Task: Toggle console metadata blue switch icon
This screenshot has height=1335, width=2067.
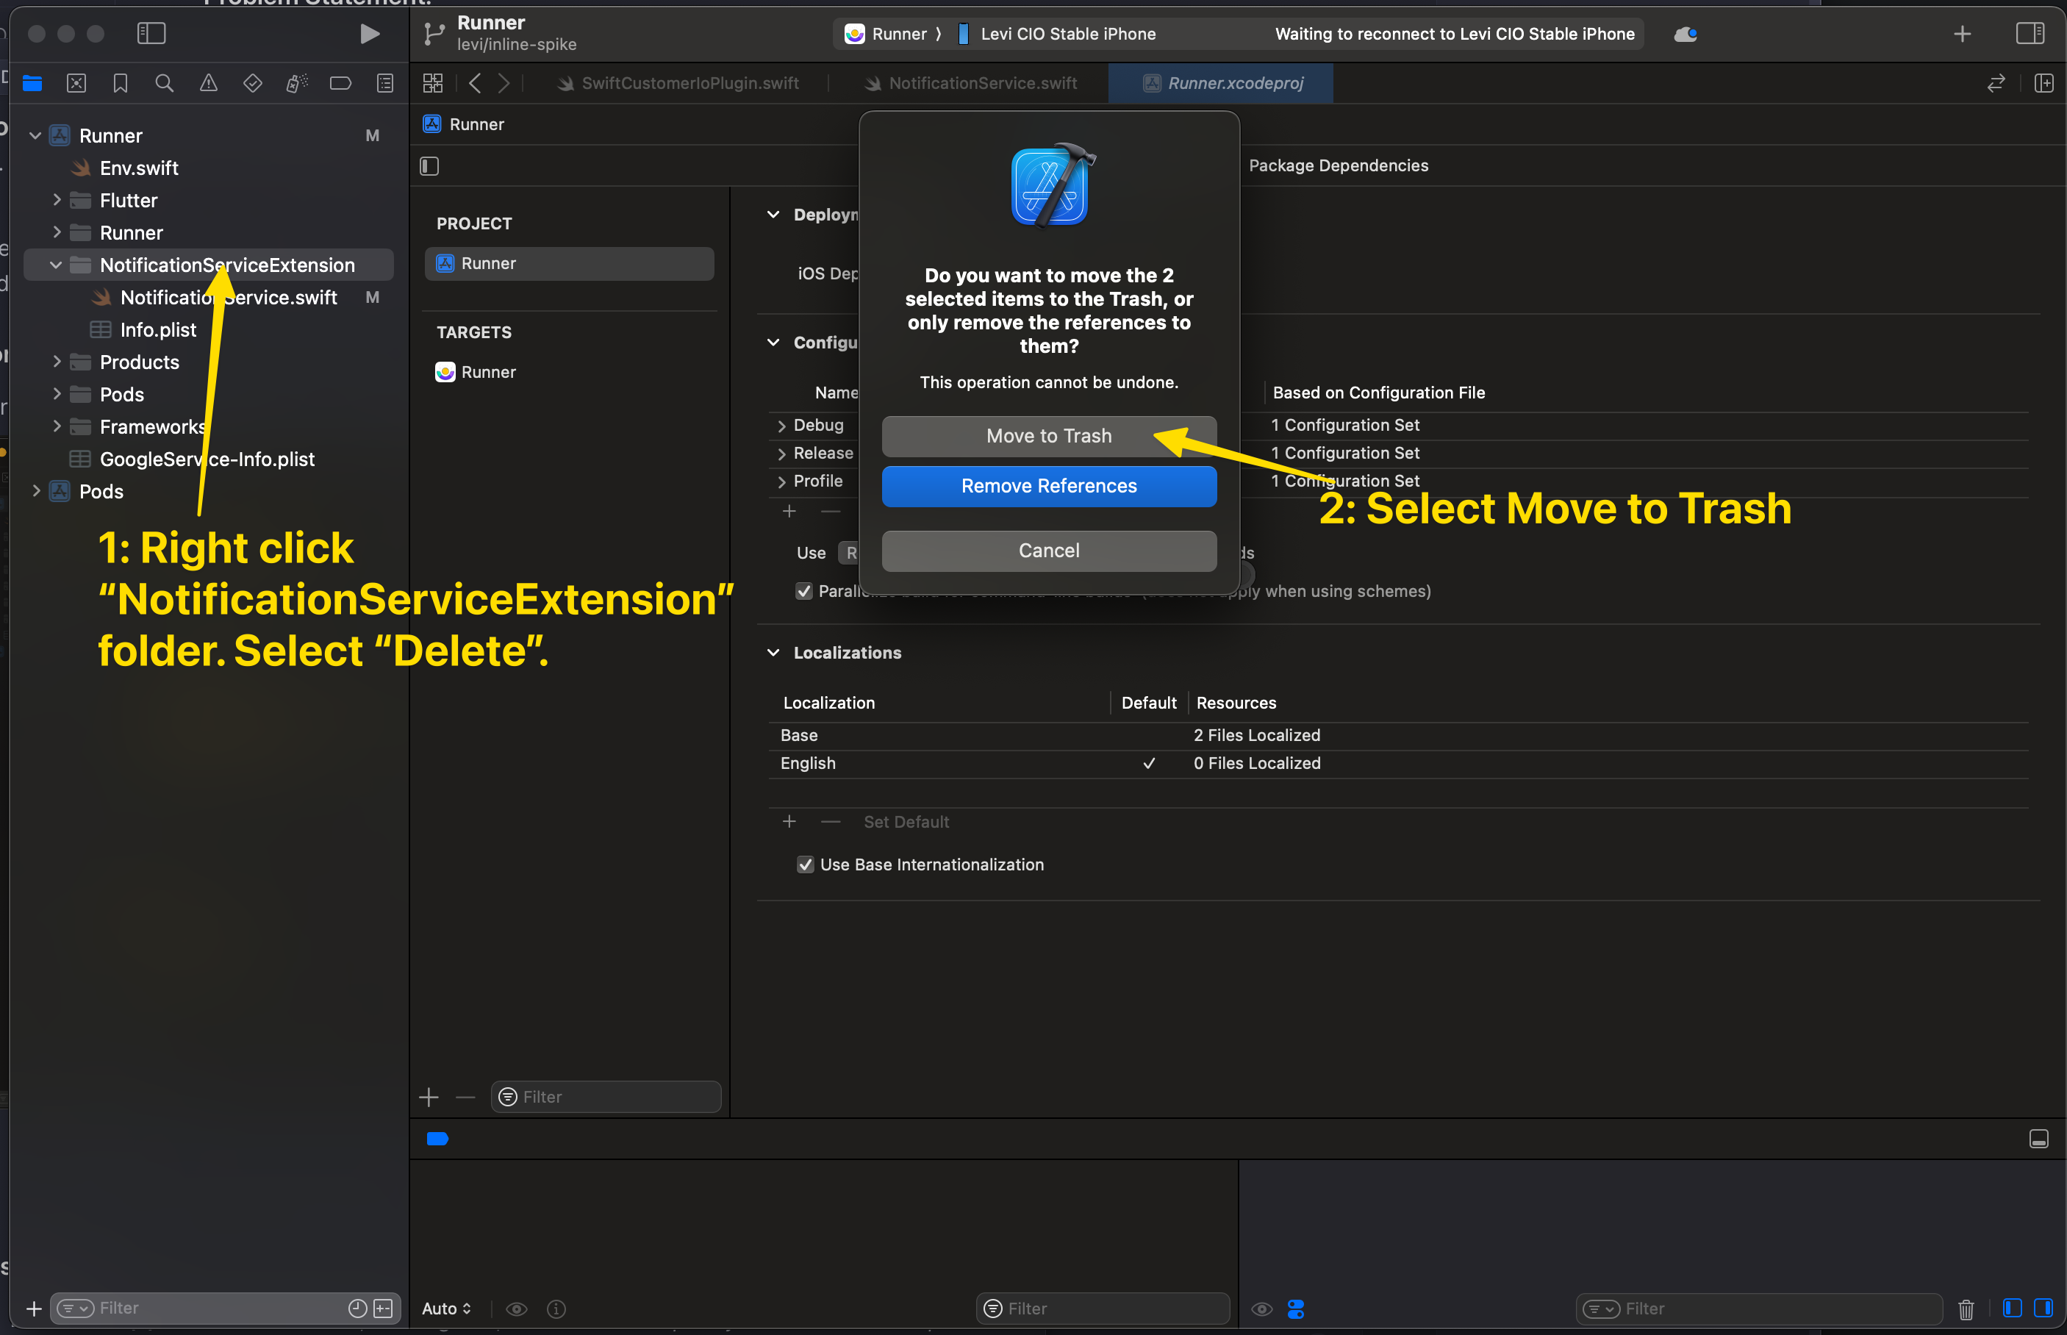Action: pyautogui.click(x=1296, y=1309)
